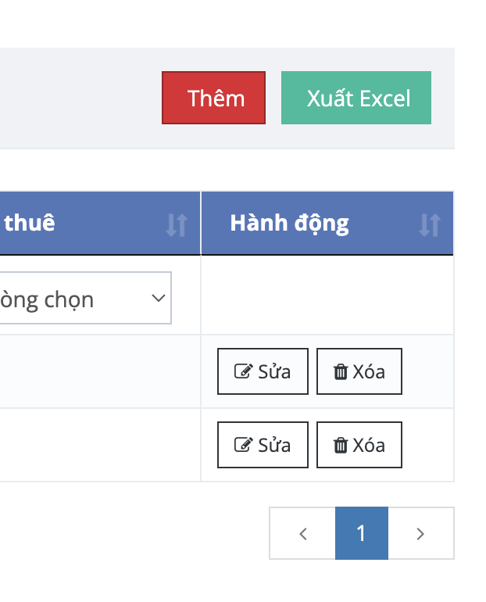Click the trash icon in first row's Xóa button
The width and height of the screenshot is (486, 602).
pyautogui.click(x=341, y=371)
